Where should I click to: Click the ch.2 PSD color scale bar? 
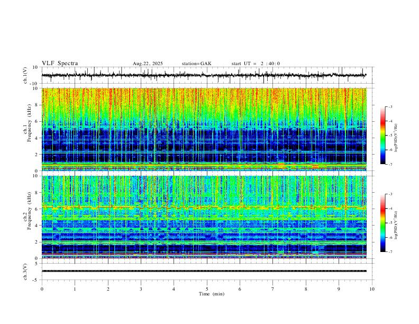(383, 223)
